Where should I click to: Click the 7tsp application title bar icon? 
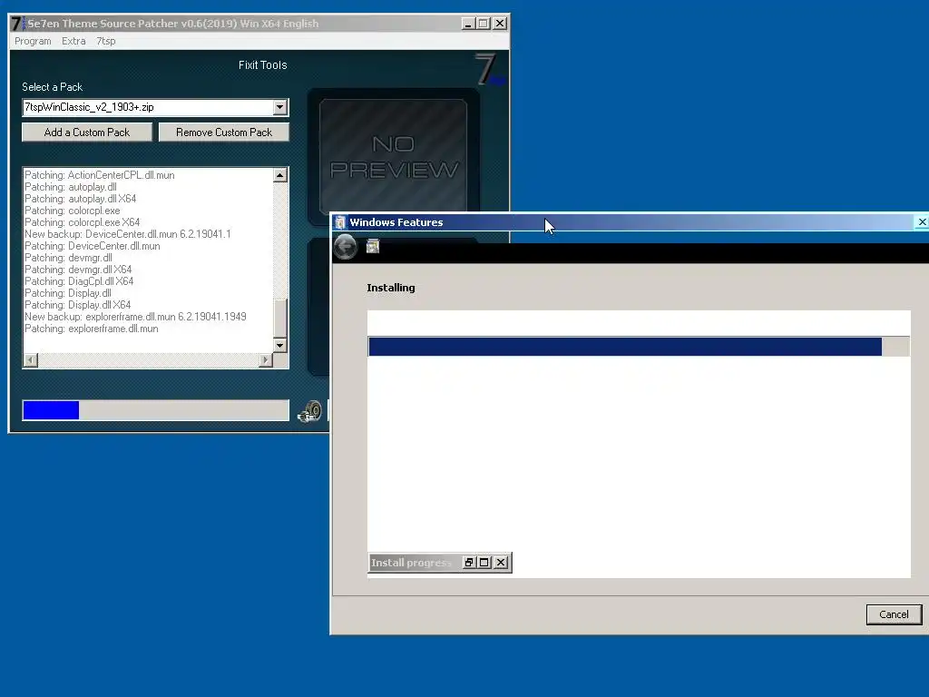(x=17, y=24)
